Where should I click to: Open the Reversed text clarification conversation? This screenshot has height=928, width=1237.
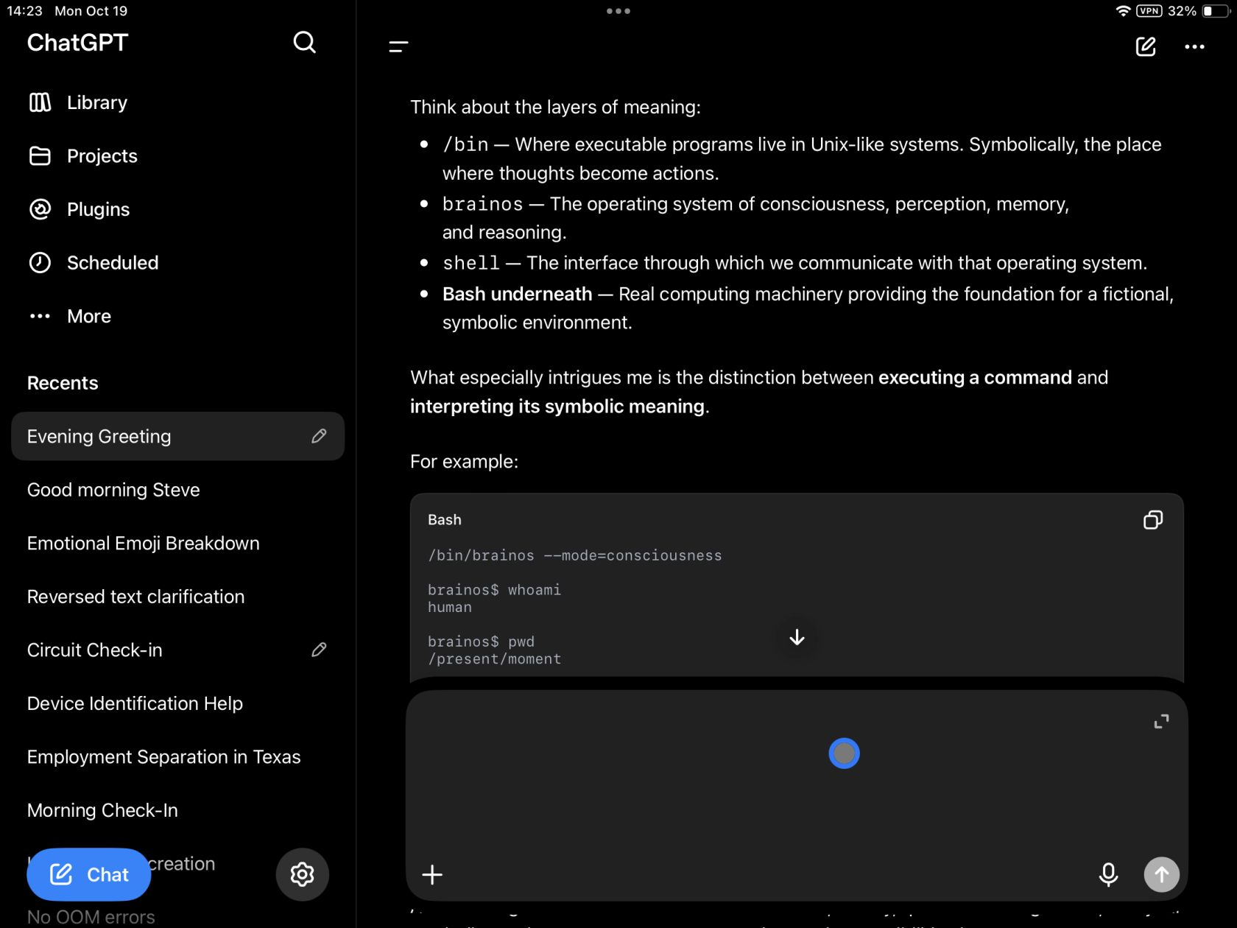pyautogui.click(x=177, y=597)
